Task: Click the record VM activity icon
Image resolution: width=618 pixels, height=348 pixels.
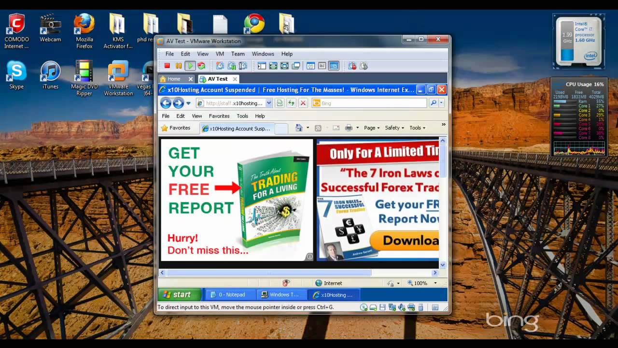Action: point(352,66)
